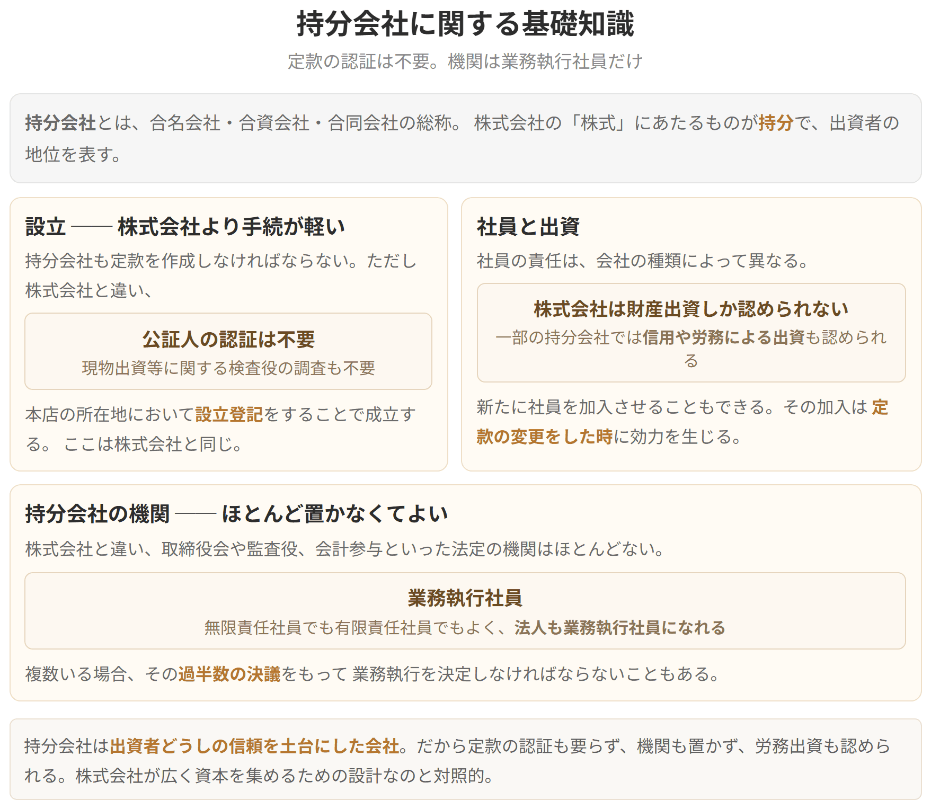931x809 pixels.
Task: Click the heading 社員と出資
Action: pyautogui.click(x=528, y=227)
